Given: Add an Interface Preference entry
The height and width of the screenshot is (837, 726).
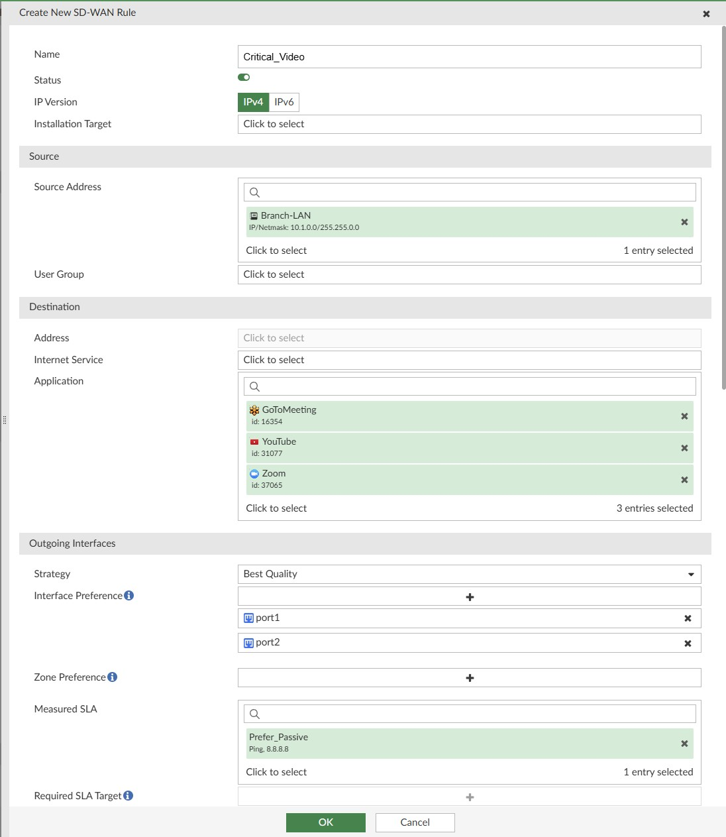Looking at the screenshot, I should tap(470, 596).
